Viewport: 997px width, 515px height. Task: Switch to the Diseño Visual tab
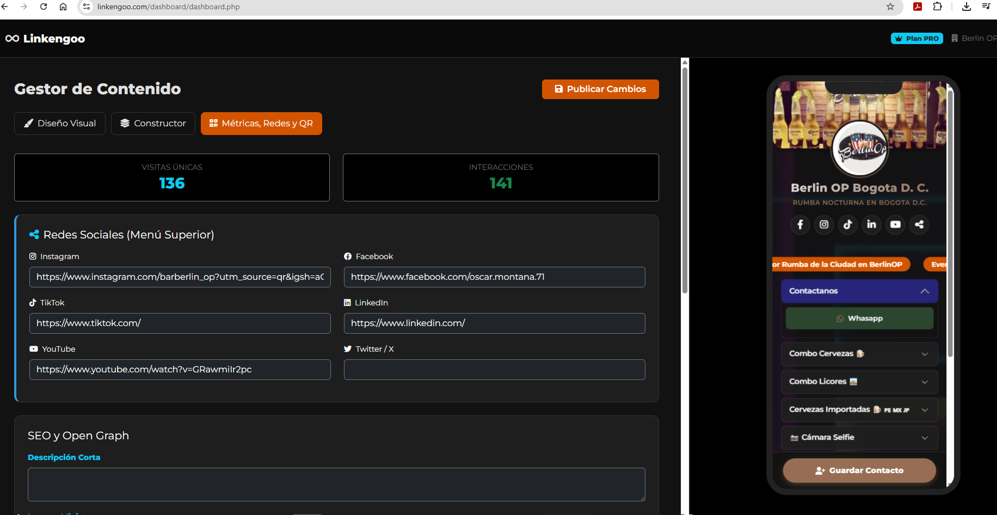60,124
